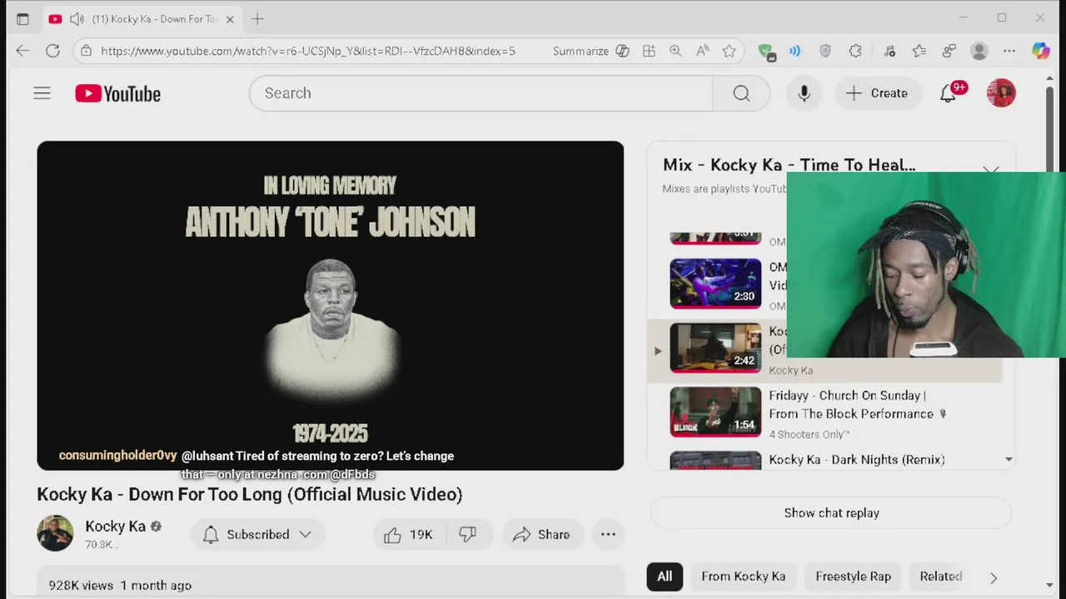Viewport: 1066px width, 599px height.
Task: Share the video
Action: pyautogui.click(x=541, y=534)
